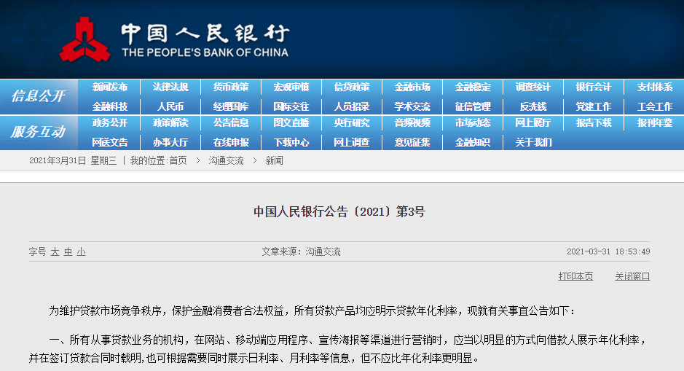Select 关于我们 in the navigation
The height and width of the screenshot is (371, 684).
pyautogui.click(x=533, y=142)
